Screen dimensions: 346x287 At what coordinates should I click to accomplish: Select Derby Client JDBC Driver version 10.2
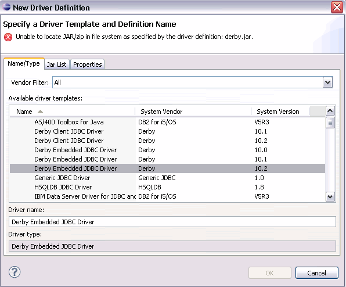pos(167,141)
